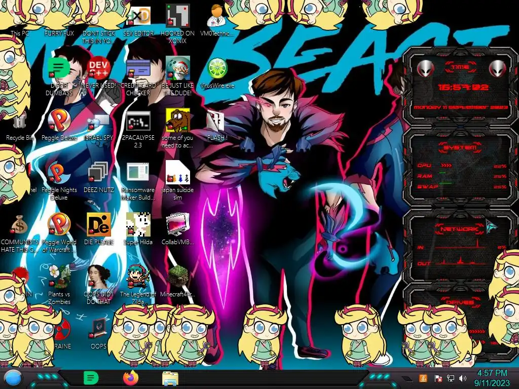
Task: Click the NETWORK widget header
Action: (459, 229)
